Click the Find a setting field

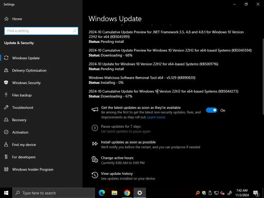[41, 31]
